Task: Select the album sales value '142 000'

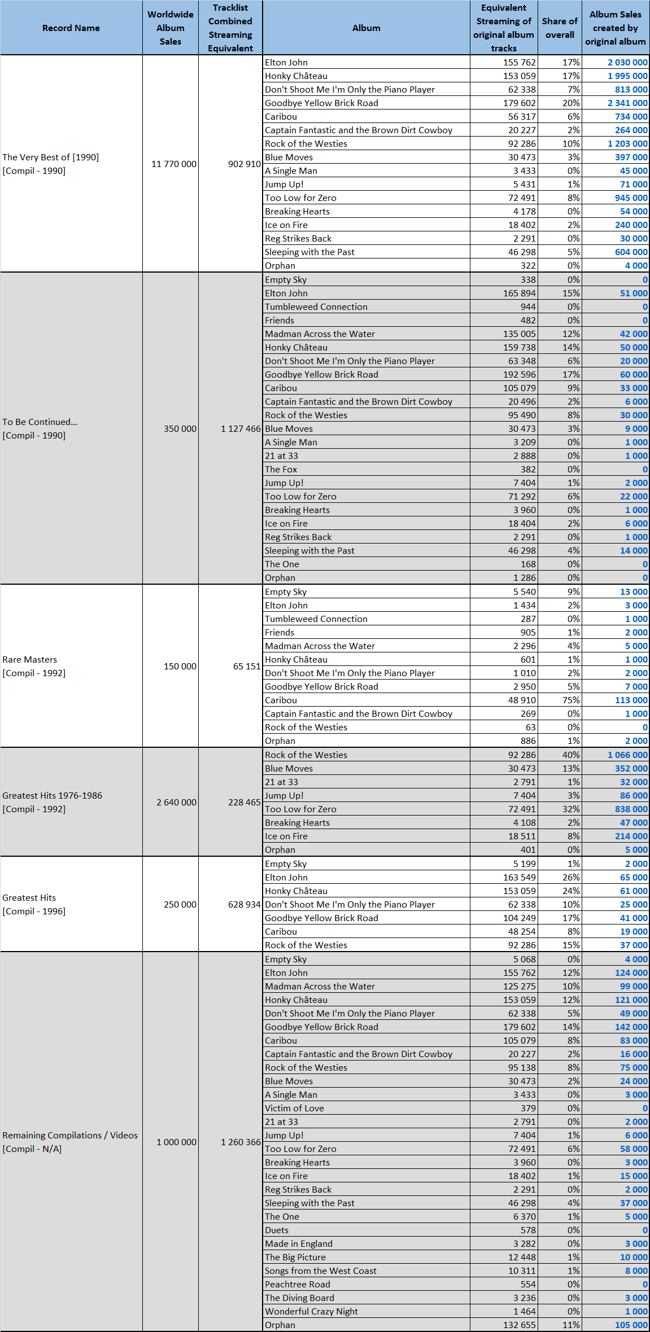Action: point(631,1027)
